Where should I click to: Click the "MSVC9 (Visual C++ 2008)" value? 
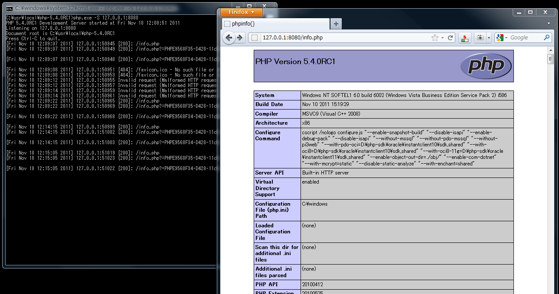coord(331,114)
